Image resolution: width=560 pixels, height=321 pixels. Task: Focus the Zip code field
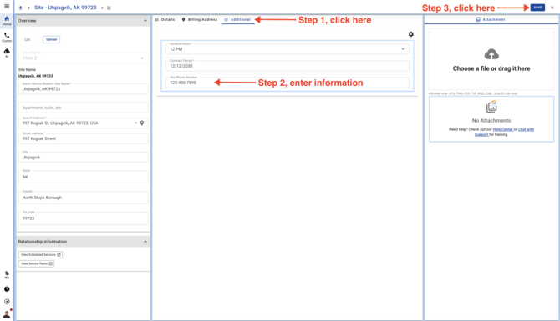pyautogui.click(x=84, y=218)
